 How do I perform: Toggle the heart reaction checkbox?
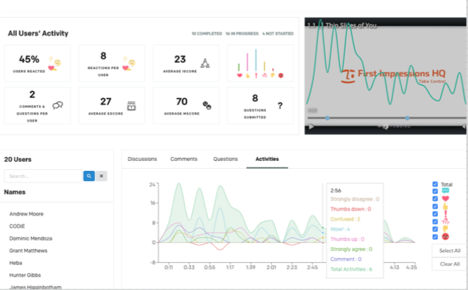(435, 197)
